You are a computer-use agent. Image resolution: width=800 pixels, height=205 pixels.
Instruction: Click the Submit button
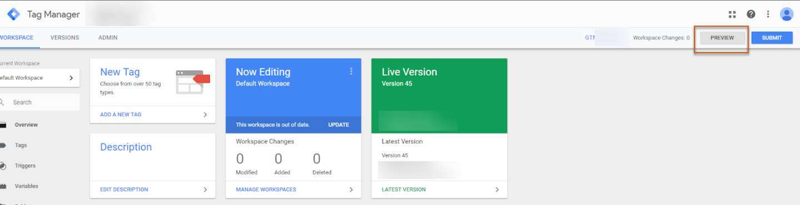pyautogui.click(x=772, y=38)
